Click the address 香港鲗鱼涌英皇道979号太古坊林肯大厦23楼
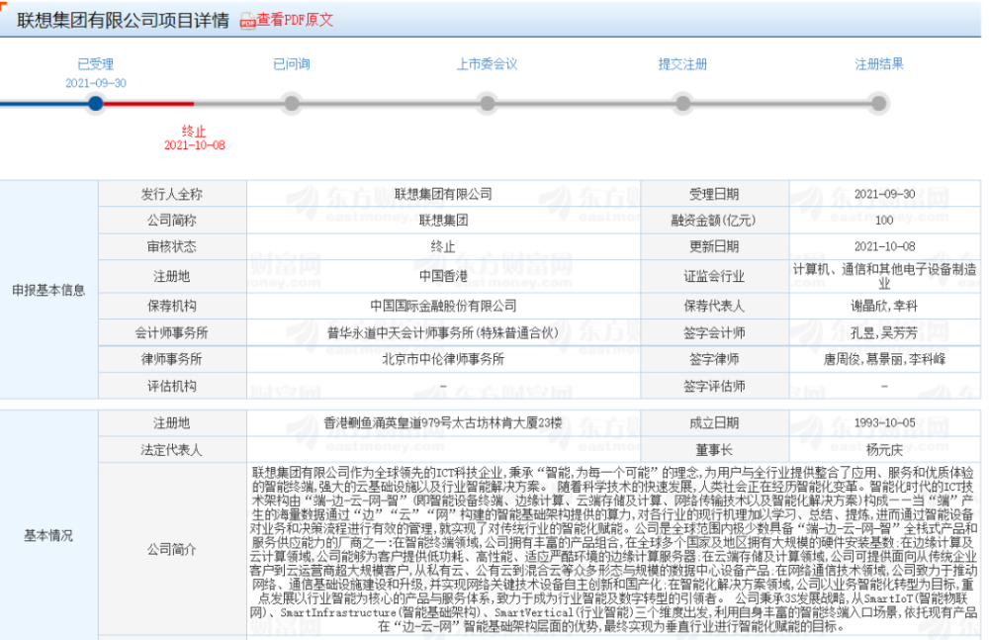 tap(443, 423)
